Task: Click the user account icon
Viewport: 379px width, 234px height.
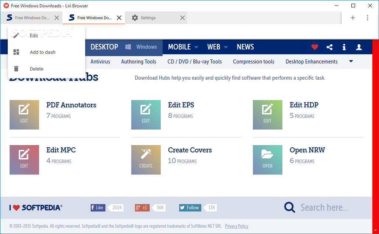Action: coord(359,47)
